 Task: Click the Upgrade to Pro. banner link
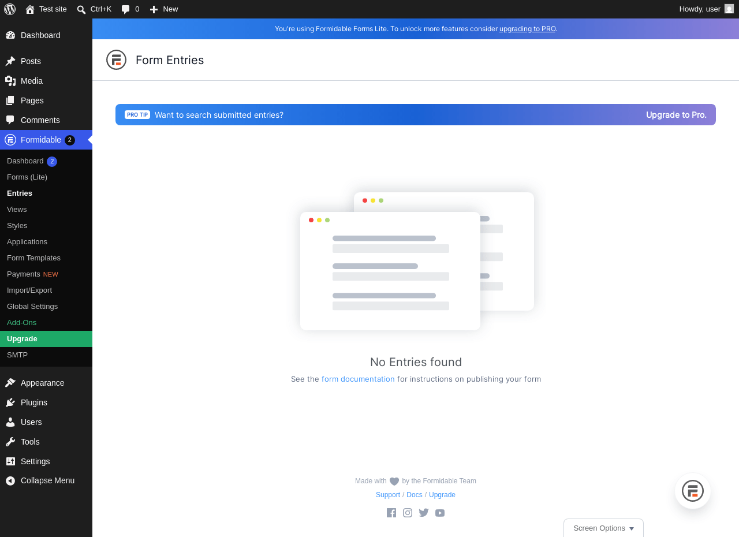pos(676,115)
